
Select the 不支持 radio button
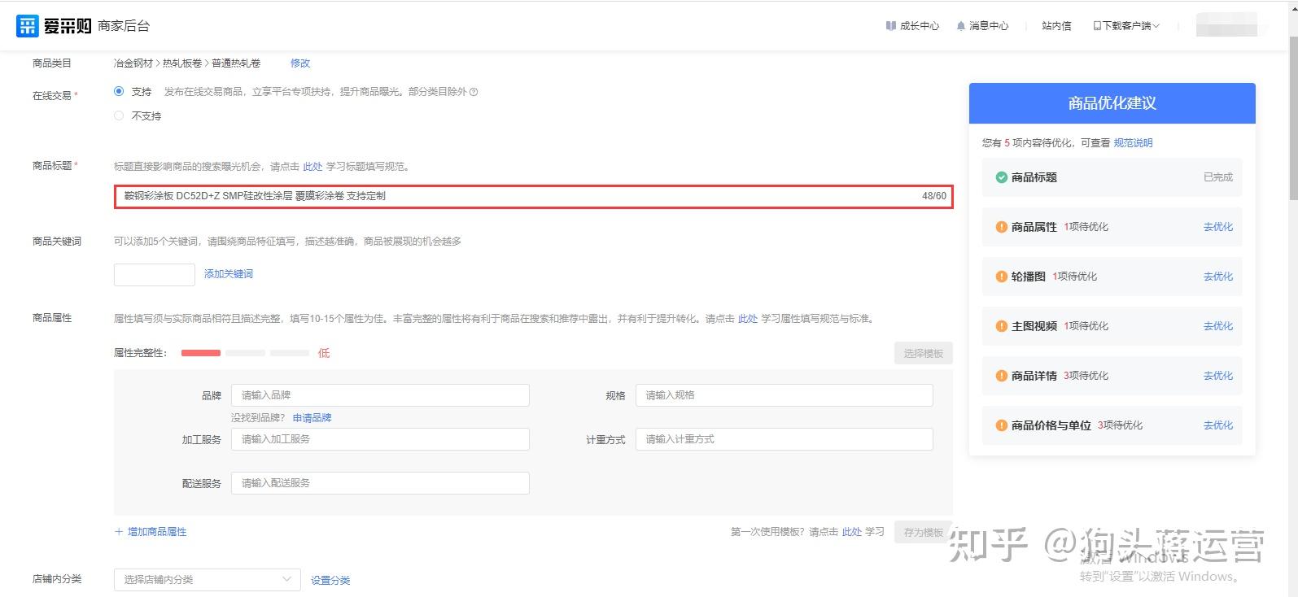coord(119,115)
